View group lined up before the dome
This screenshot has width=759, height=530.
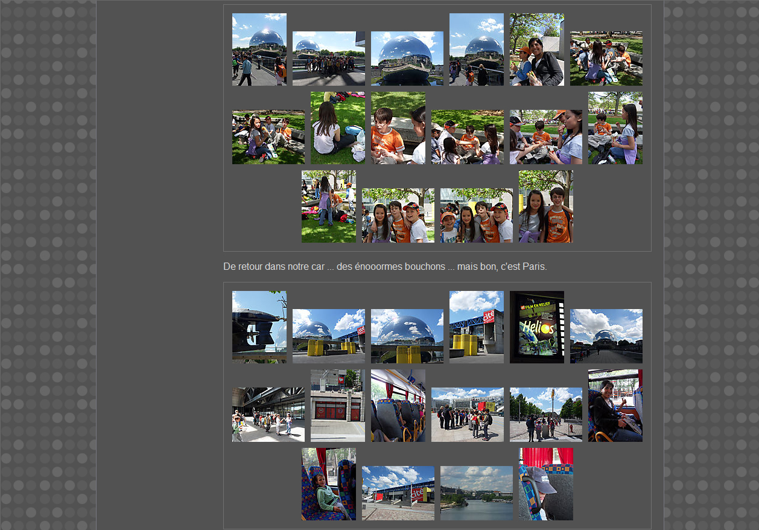point(328,59)
